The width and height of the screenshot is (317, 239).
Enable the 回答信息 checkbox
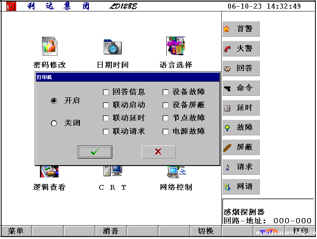[x=106, y=92]
